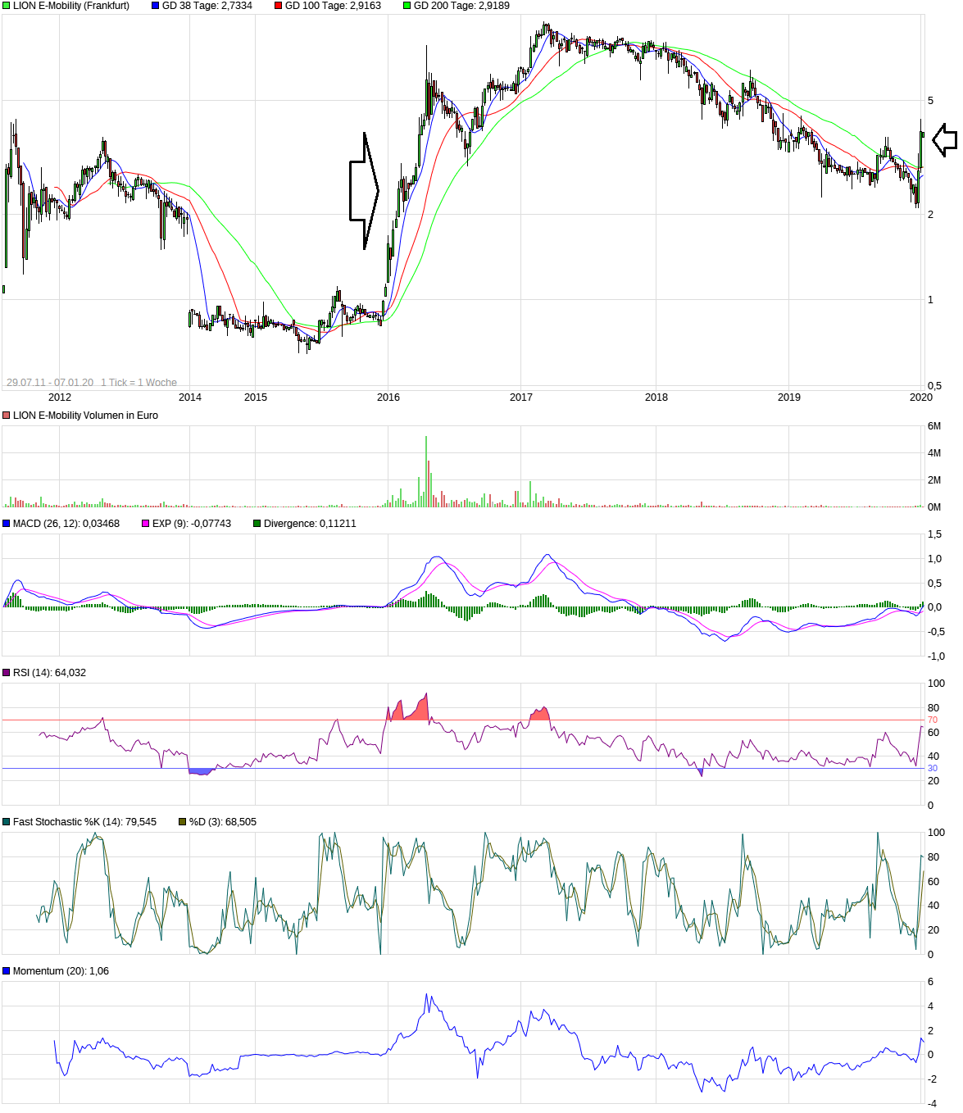The image size is (963, 1113).
Task: Click the olive %D (3) legend swatch
Action: pyautogui.click(x=183, y=822)
